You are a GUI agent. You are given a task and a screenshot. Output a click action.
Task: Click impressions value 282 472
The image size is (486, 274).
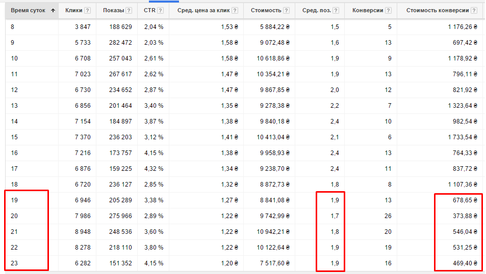coord(120,43)
